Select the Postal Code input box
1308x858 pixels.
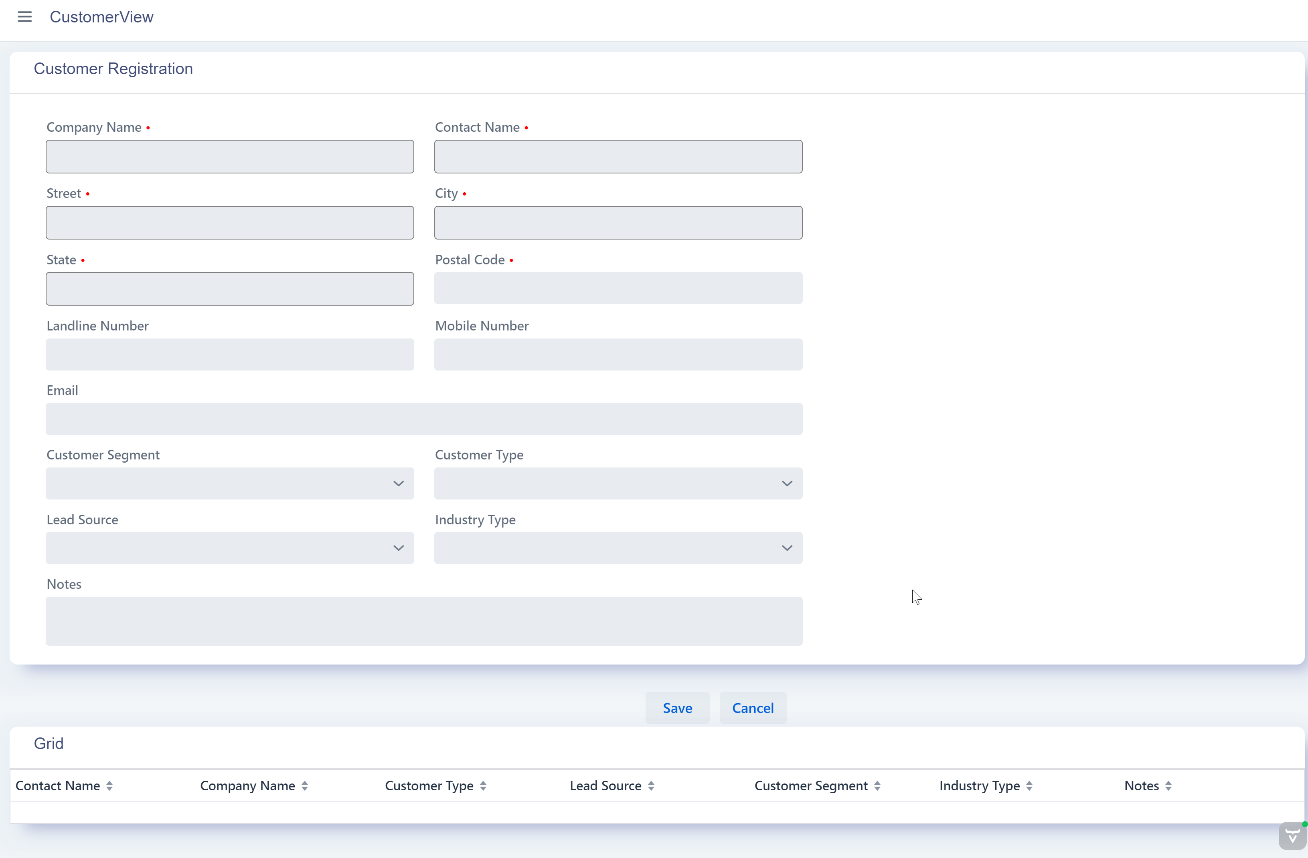(618, 288)
